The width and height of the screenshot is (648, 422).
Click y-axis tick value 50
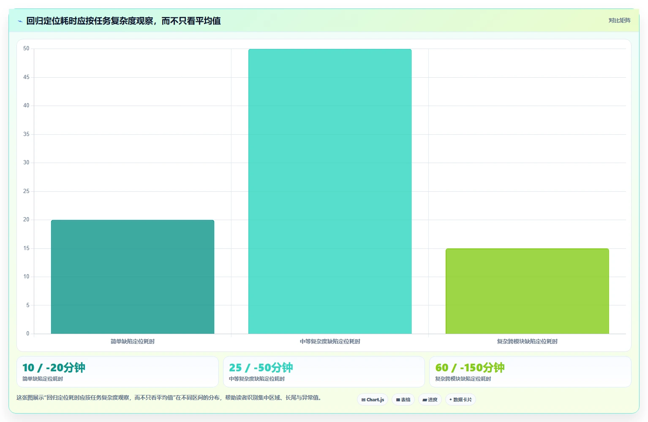pos(26,49)
